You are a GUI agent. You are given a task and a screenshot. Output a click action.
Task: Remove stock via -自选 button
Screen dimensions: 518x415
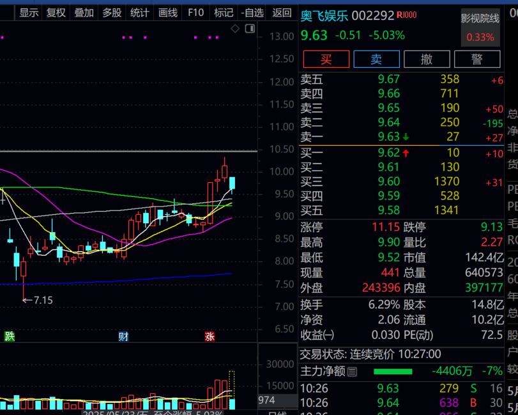[252, 13]
